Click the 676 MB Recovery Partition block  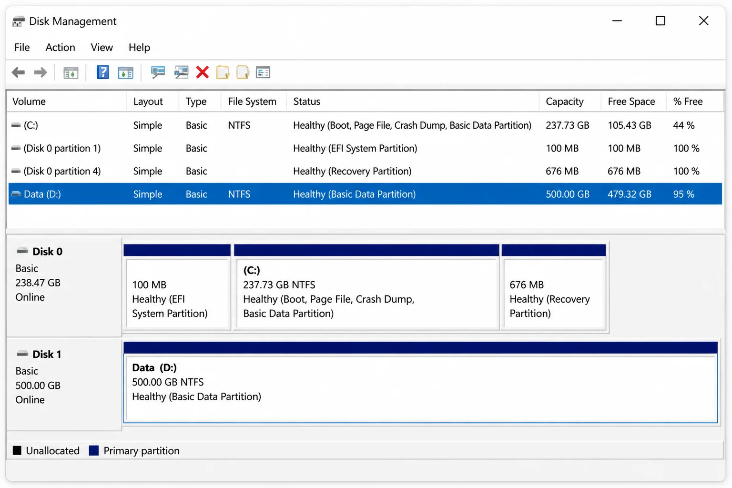[554, 287]
